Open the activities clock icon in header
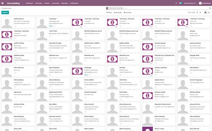The height and width of the screenshot is (131, 212). click(x=176, y=3)
